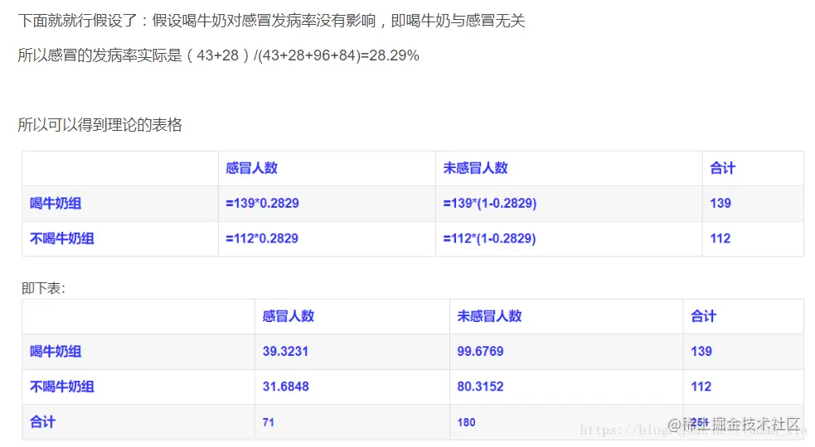Click the hypothesis sentence starting 下面就就行假设了
The image size is (815, 447).
pyautogui.click(x=271, y=21)
